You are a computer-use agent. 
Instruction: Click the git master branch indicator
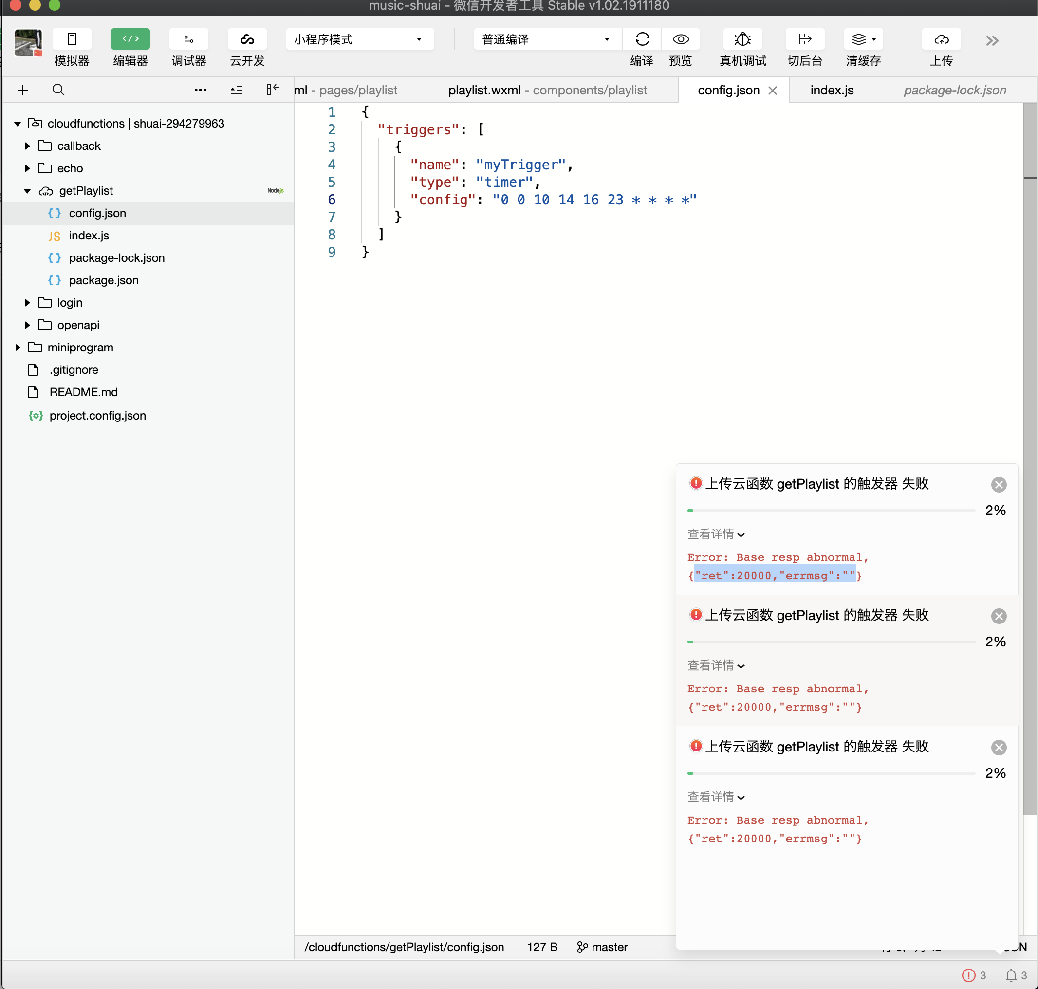tap(602, 947)
